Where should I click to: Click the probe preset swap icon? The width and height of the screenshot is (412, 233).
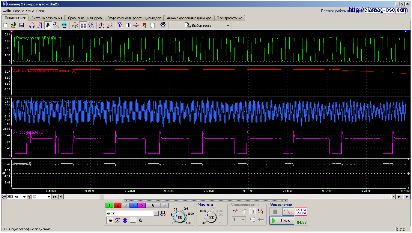163,213
